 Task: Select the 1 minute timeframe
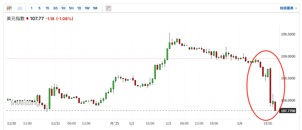[x=32, y=8]
